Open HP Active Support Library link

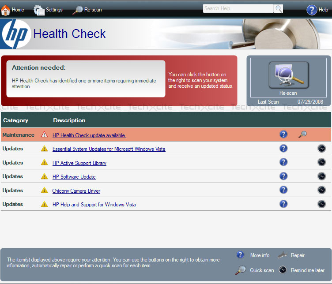[79, 163]
